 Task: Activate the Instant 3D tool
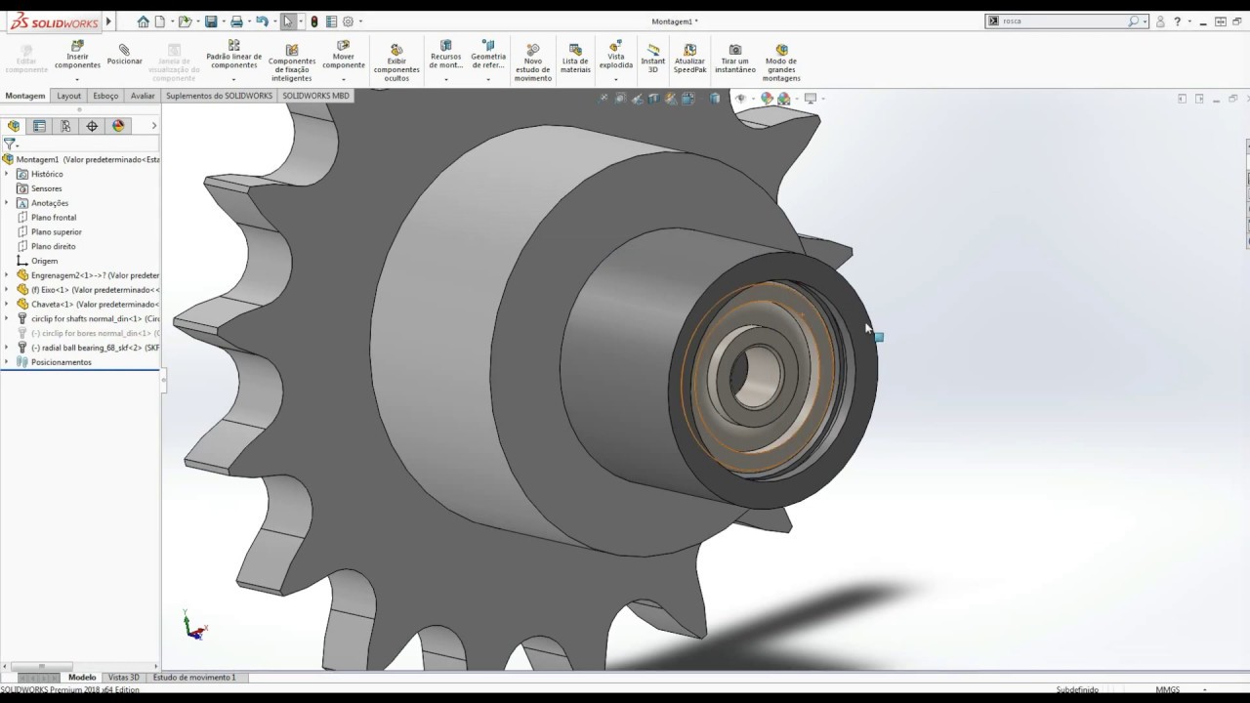tap(652, 59)
